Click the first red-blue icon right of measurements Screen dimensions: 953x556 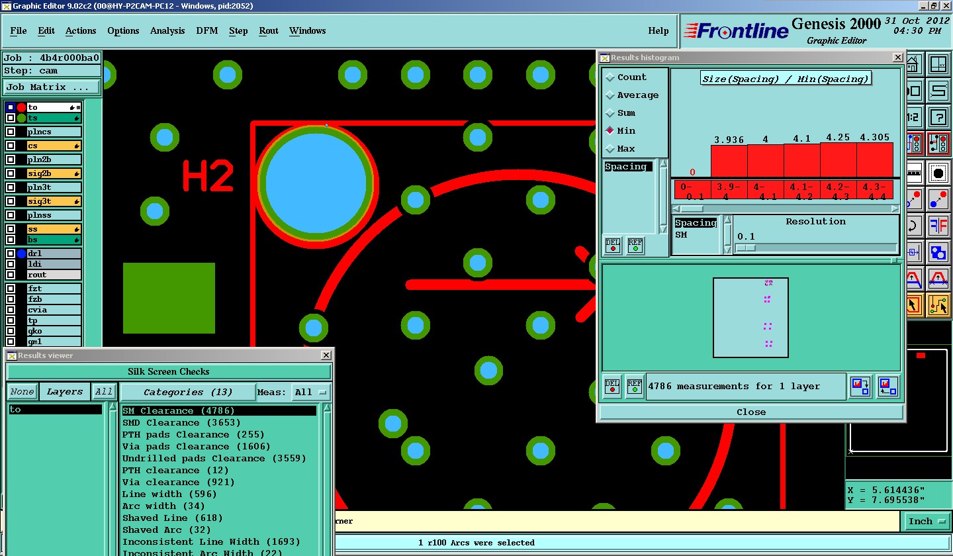point(860,386)
